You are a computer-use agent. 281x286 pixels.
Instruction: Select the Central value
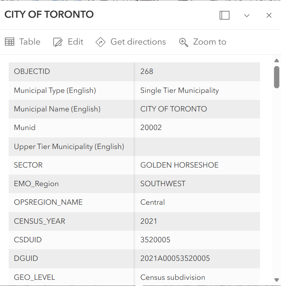click(152, 202)
